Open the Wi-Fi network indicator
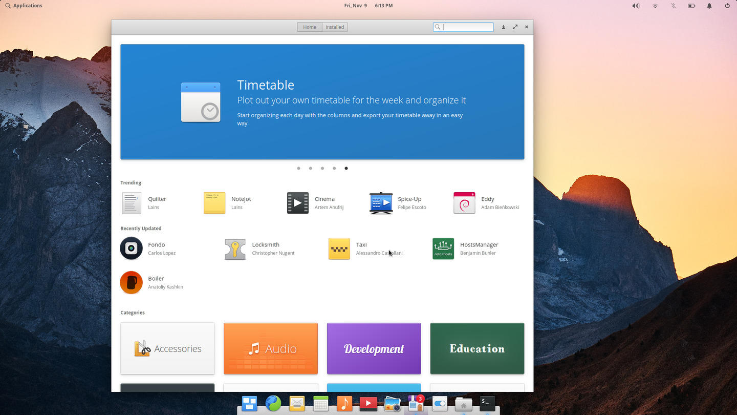Image resolution: width=737 pixels, height=415 pixels. [x=655, y=6]
